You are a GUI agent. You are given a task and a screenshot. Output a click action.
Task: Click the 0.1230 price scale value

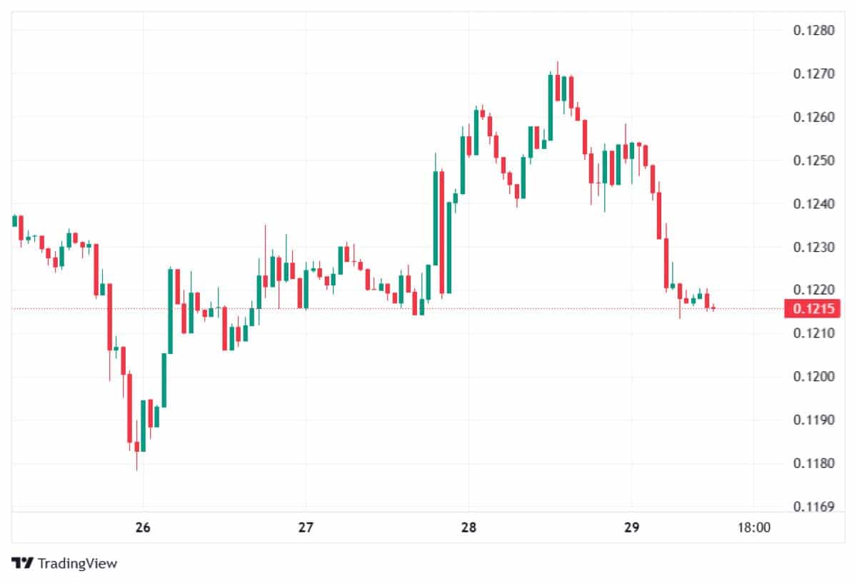coord(813,248)
